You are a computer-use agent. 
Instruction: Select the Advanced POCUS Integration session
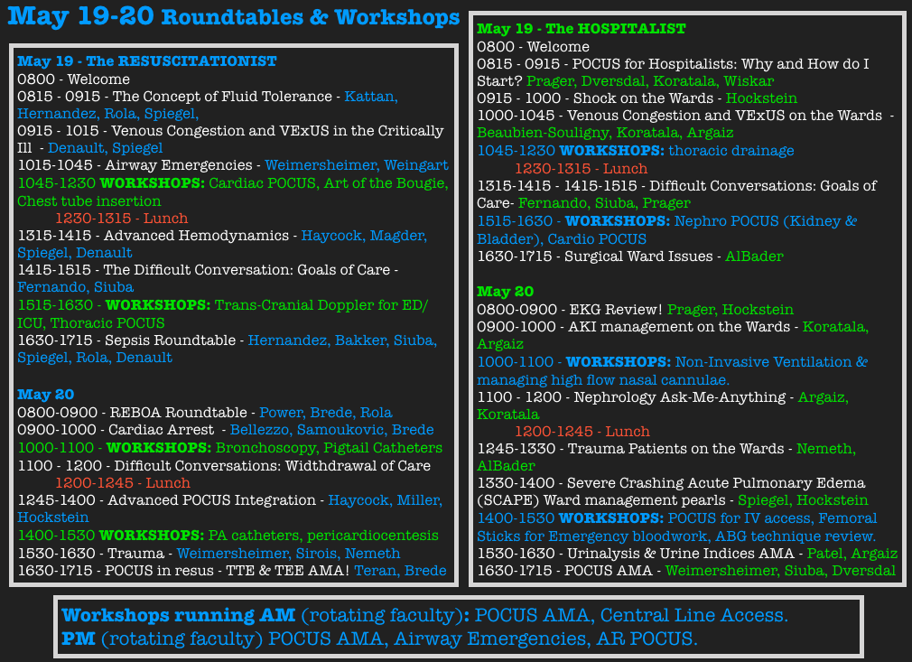click(215, 500)
